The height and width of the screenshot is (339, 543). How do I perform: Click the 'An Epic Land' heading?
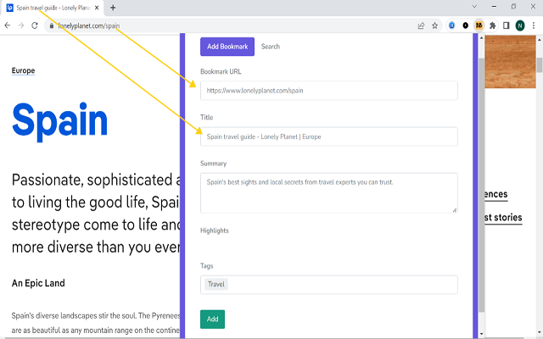38,283
